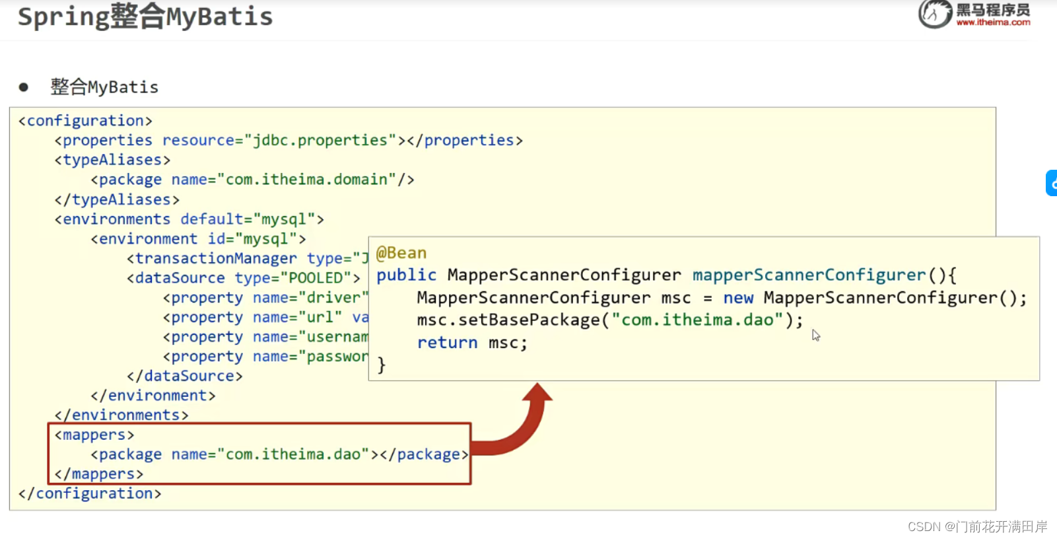Screen dimensions: 1057x539
Task: Click the itheima horse logo icon
Action: click(935, 14)
